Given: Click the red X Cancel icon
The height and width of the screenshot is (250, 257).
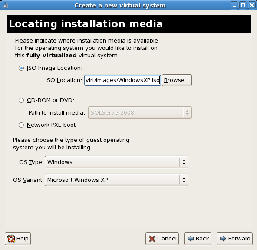Looking at the screenshot, I should point(152,239).
